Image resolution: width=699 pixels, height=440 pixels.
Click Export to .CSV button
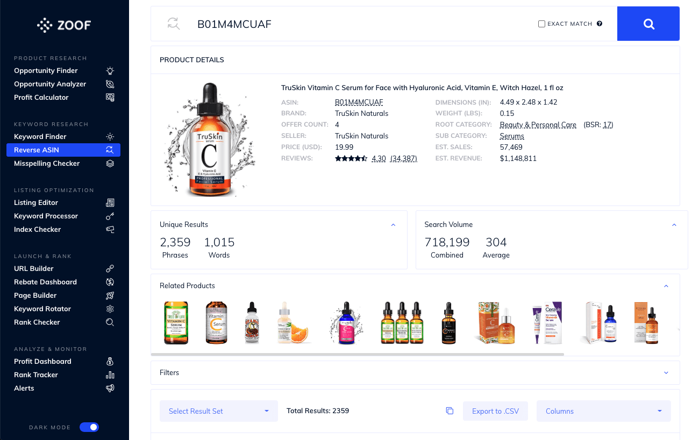pyautogui.click(x=495, y=411)
